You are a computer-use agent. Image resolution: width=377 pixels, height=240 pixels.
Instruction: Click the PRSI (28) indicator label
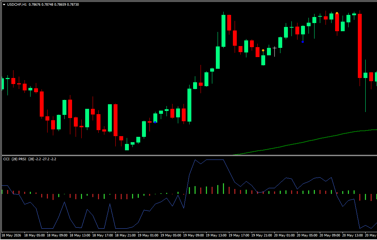pyautogui.click(x=26, y=159)
